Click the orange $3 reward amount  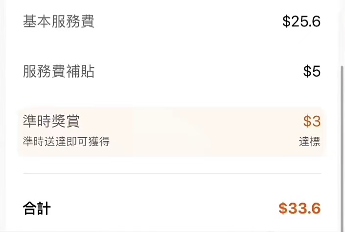(312, 121)
